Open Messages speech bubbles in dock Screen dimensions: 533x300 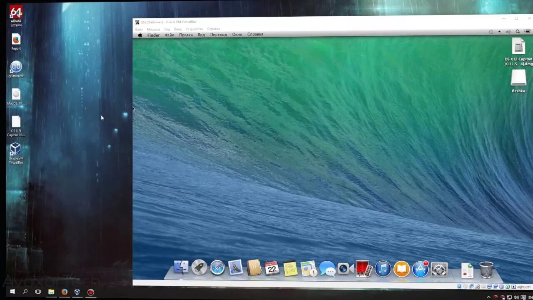point(327,269)
